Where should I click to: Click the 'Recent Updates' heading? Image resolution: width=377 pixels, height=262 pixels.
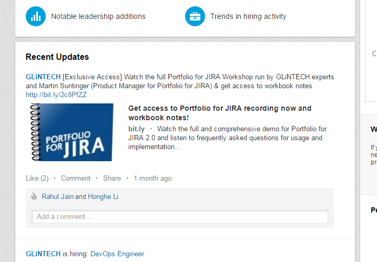(x=57, y=57)
